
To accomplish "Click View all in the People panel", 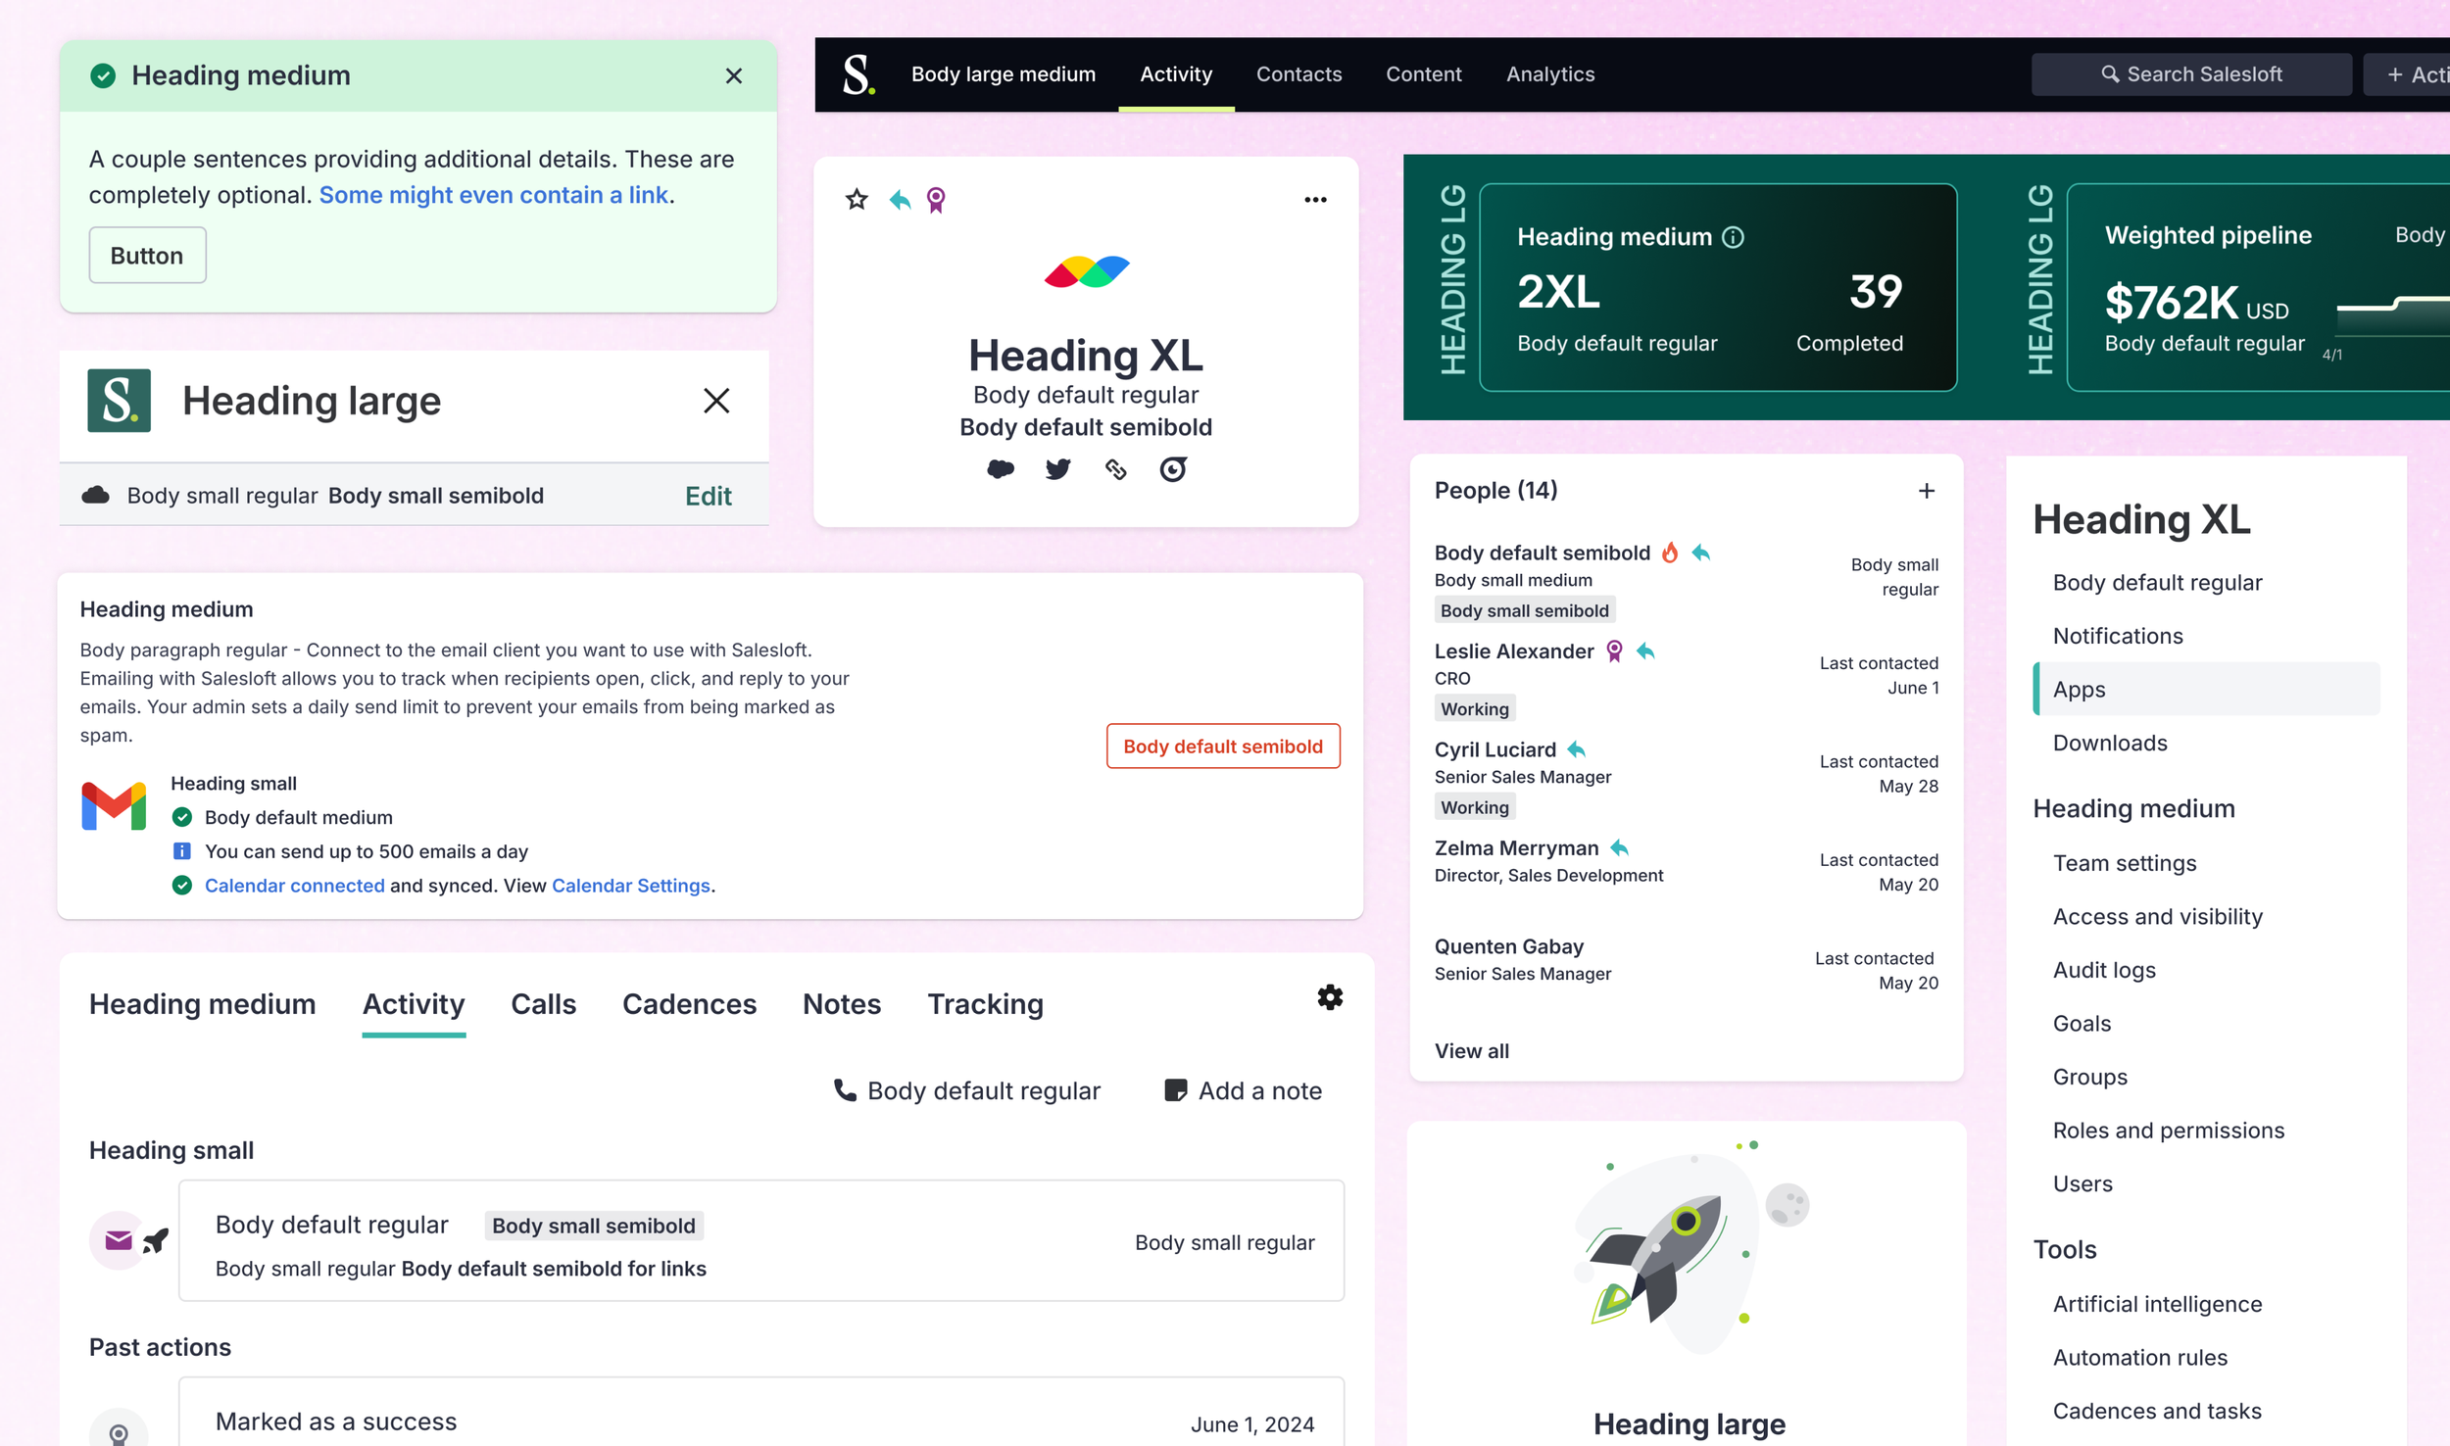I will point(1471,1051).
